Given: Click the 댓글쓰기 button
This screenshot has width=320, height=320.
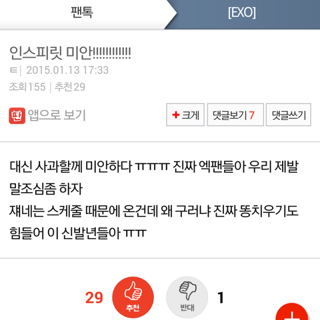Looking at the screenshot, I should [289, 115].
